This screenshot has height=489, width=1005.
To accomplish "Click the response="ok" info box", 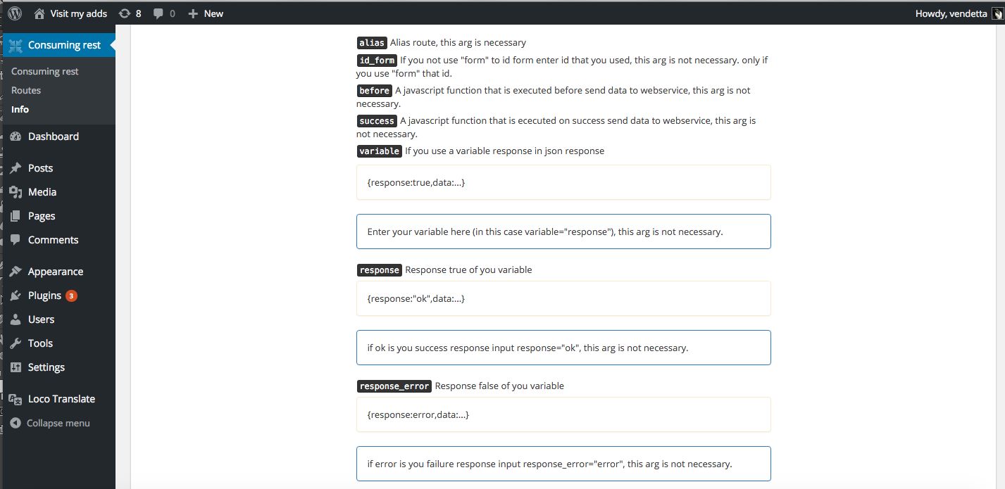I will click(x=563, y=348).
